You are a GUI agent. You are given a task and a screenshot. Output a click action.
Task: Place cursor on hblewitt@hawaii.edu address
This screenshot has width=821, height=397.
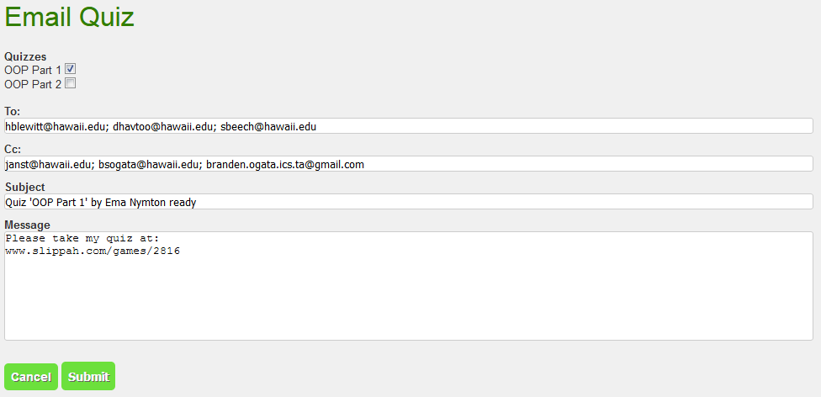[56, 126]
